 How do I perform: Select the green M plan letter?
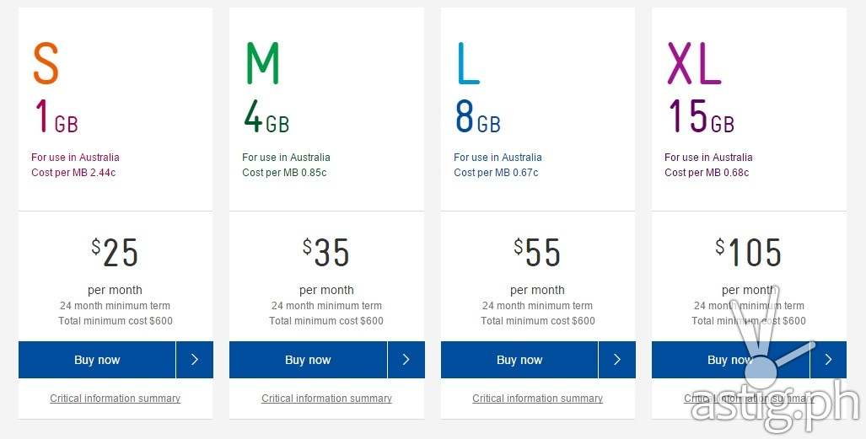point(262,63)
